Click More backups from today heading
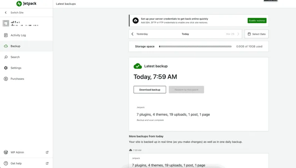This screenshot has height=168, width=296. [x=146, y=136]
